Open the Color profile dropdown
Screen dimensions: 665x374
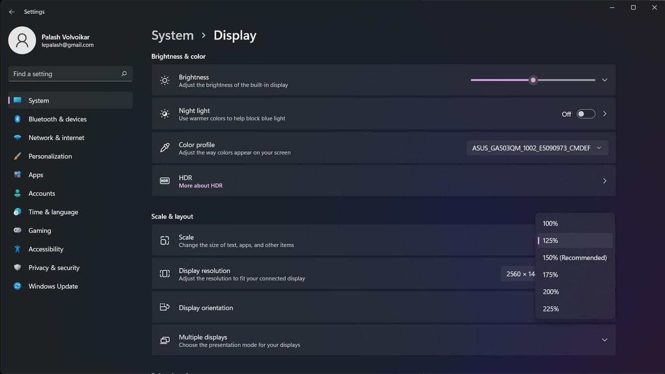(x=537, y=148)
